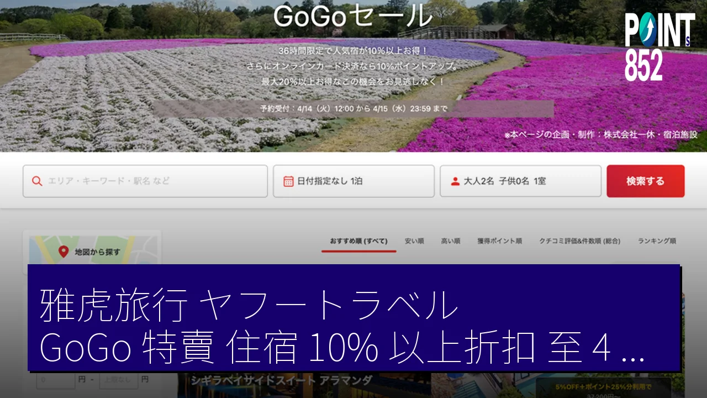The width and height of the screenshot is (707, 398).
Task: Click the 上限なし maximum price field
Action: click(x=118, y=380)
